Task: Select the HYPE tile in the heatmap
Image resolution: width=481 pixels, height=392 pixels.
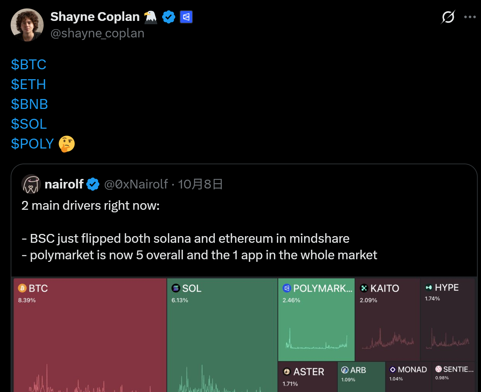Action: [448, 319]
